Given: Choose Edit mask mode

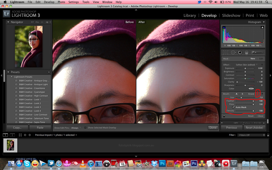Looking at the screenshot, I should 261,59.
